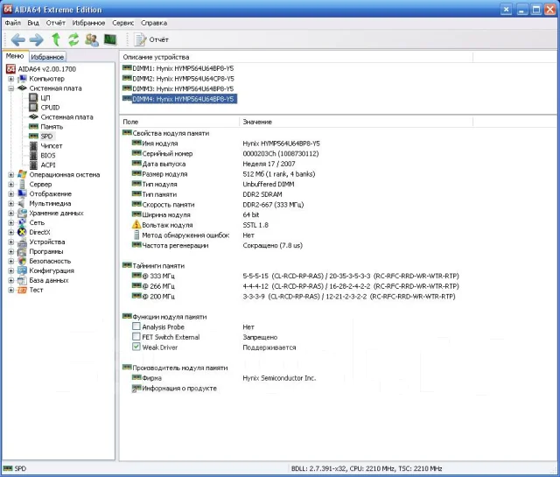This screenshot has height=477, width=560.
Task: Open the Вид menu
Action: [33, 23]
